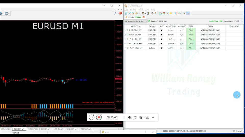
Task: Stop the recording with red square button
Action: (99, 117)
